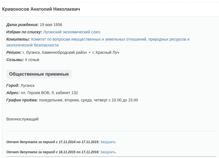
Task: Click the deputy name heading Кривоносов Анатолий Николаевич
Action: pos(41,9)
